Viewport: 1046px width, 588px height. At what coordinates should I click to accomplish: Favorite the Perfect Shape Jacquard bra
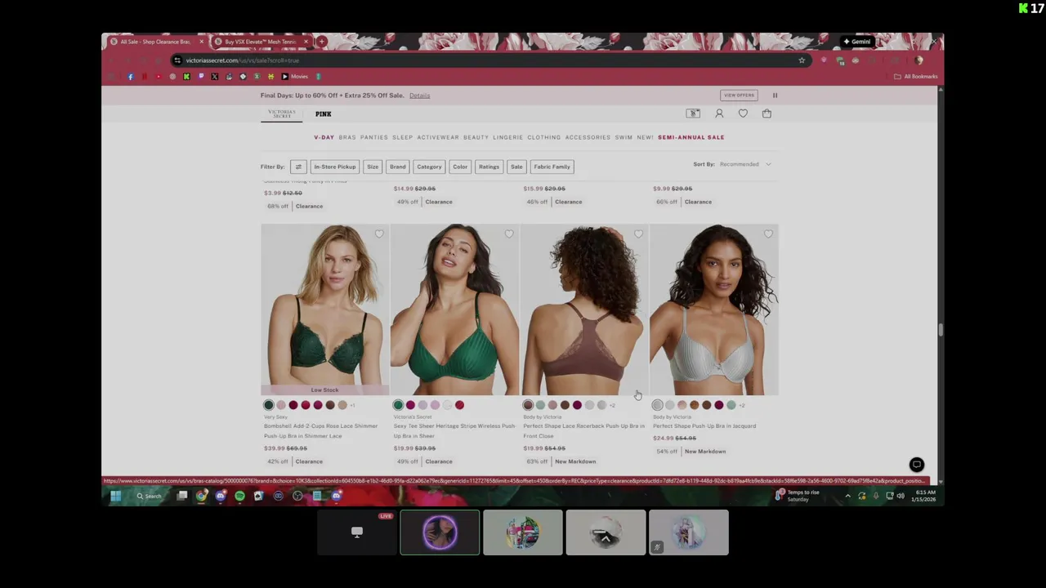[768, 234]
